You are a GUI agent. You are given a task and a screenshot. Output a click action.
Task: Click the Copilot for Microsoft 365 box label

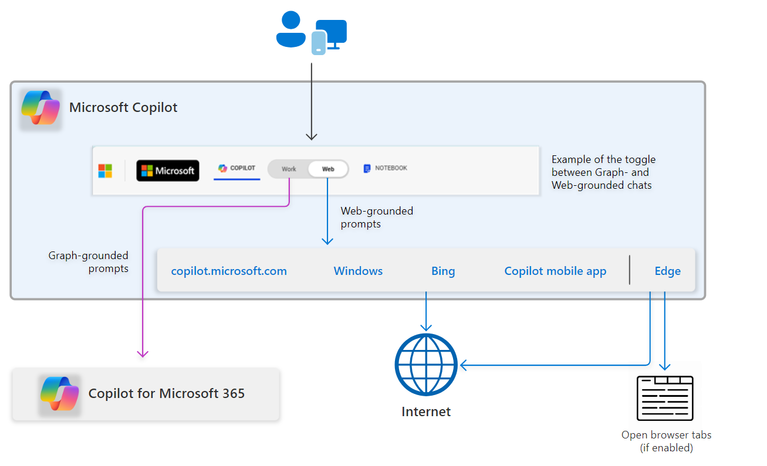(167, 393)
